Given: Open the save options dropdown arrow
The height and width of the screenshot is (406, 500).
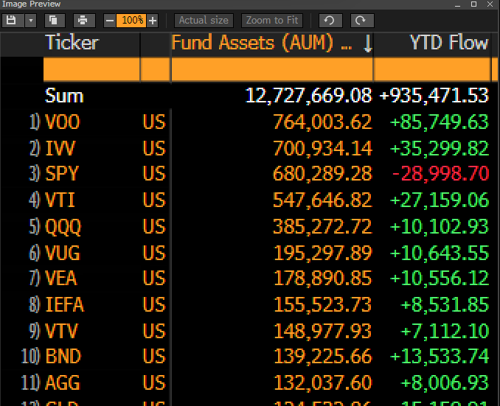Looking at the screenshot, I should (31, 21).
